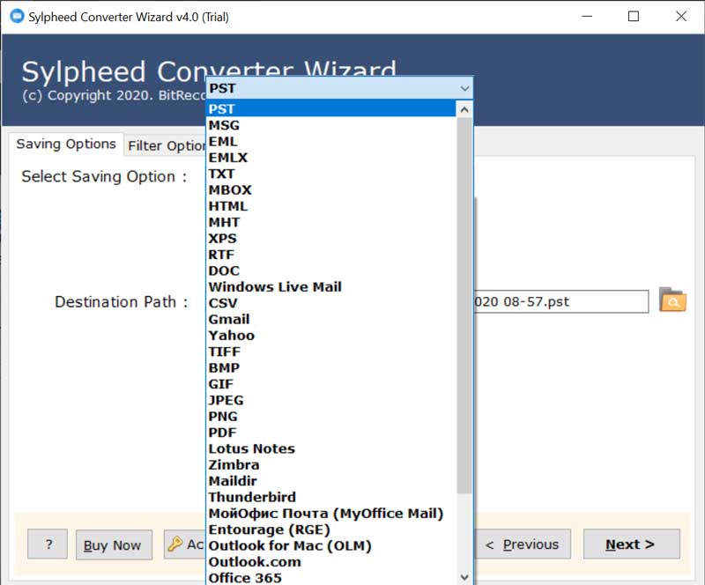This screenshot has width=705, height=585.
Task: Select PST from the format list
Action: pos(331,109)
